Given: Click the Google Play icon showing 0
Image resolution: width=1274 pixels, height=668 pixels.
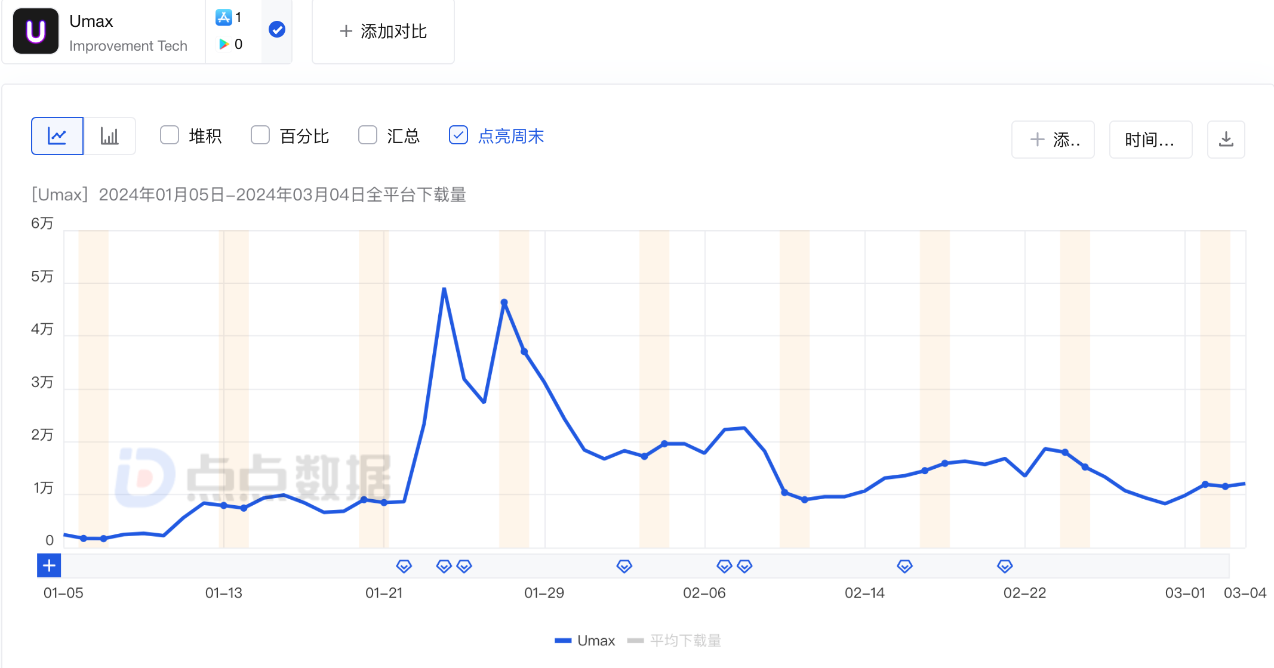Looking at the screenshot, I should coord(224,44).
